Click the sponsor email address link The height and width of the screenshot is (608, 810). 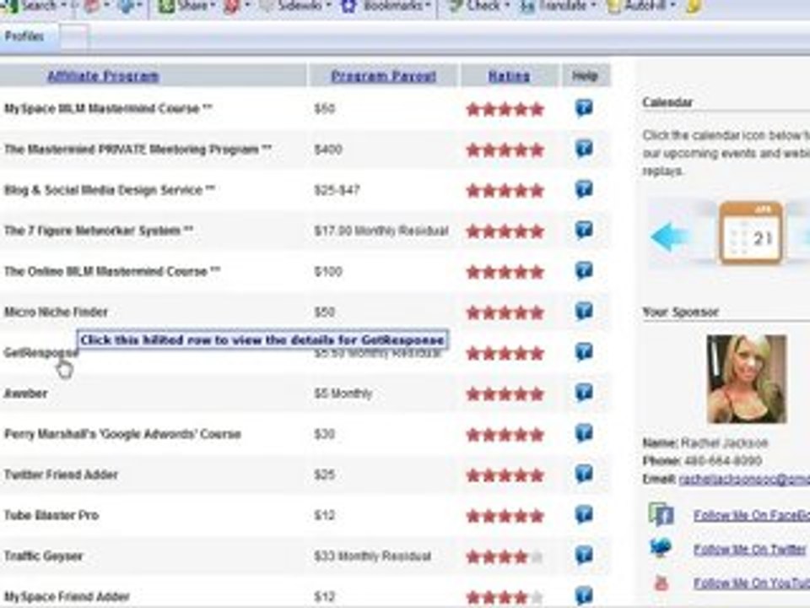744,480
